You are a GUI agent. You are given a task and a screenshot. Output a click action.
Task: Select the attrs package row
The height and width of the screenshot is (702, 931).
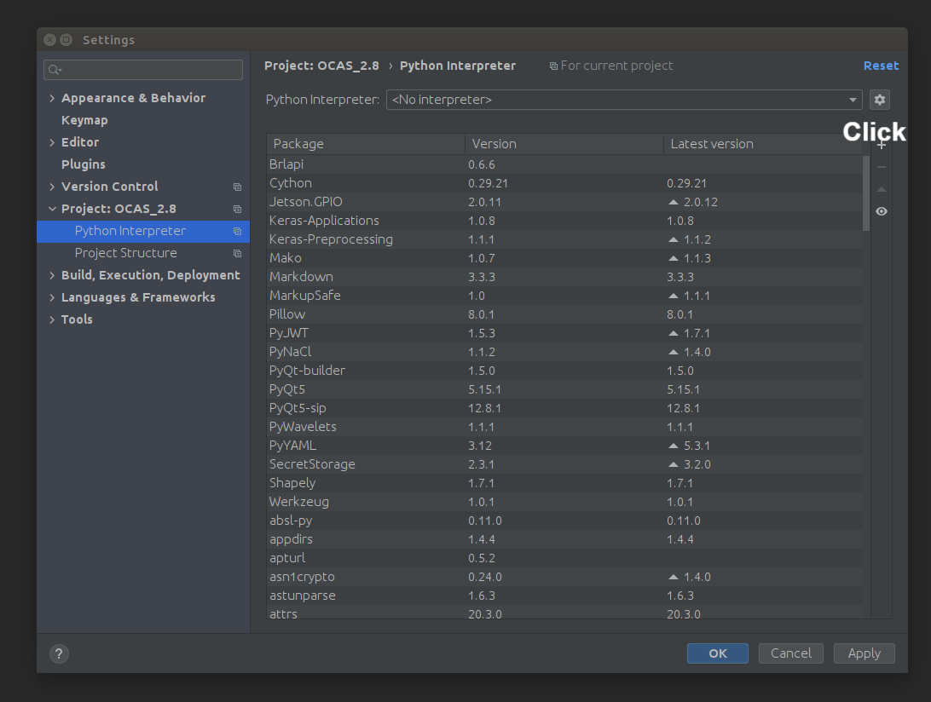tap(564, 613)
